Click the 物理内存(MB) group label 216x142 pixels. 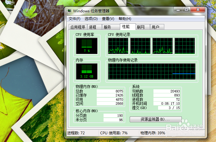pyautogui.click(x=87, y=87)
